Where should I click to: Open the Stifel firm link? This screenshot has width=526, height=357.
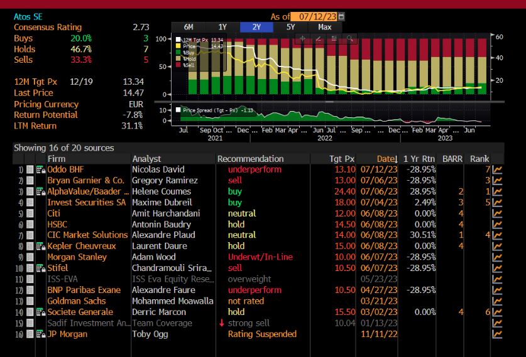click(x=57, y=269)
